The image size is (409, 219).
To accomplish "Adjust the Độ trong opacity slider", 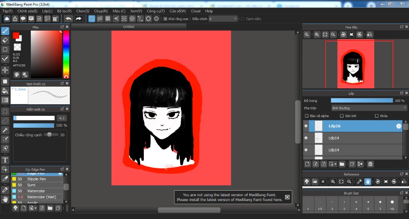I will click(x=362, y=100).
